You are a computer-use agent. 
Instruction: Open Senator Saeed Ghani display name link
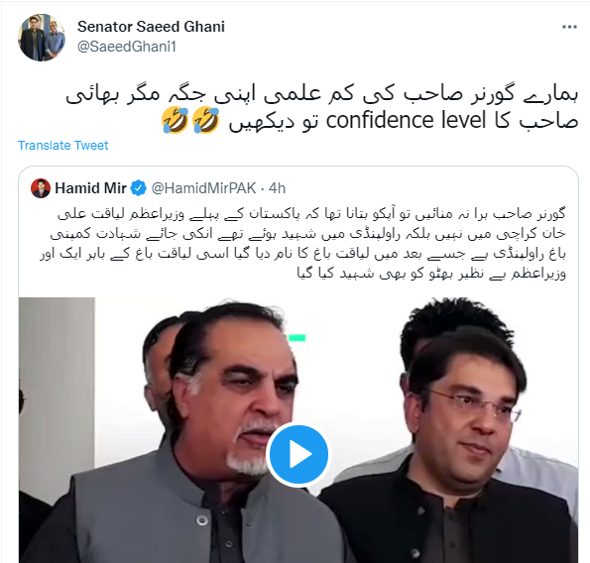pyautogui.click(x=151, y=27)
